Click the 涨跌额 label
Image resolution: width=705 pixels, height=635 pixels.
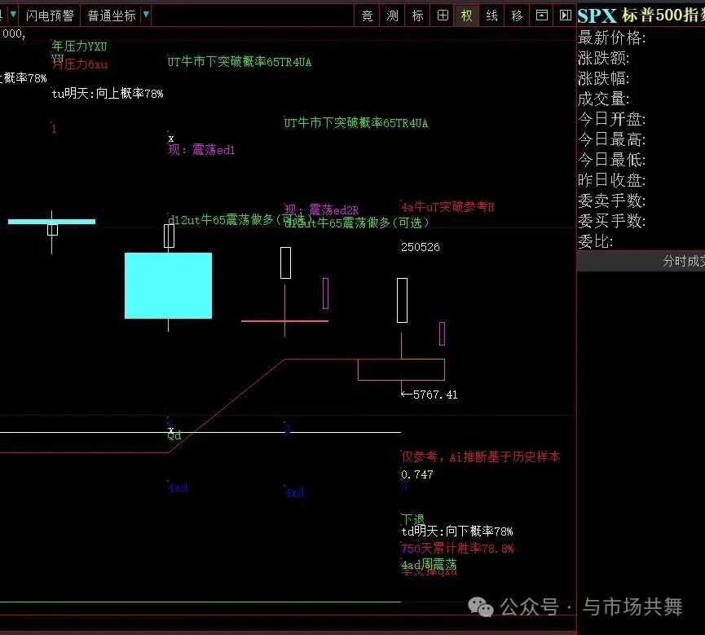tap(603, 58)
